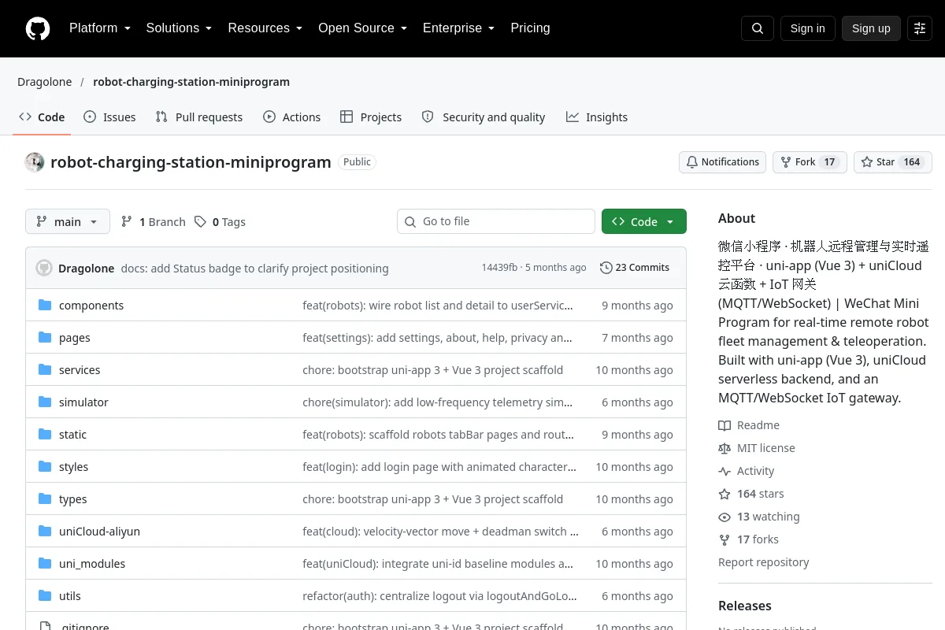Open the tag icon next to 0 Tags

(x=201, y=221)
